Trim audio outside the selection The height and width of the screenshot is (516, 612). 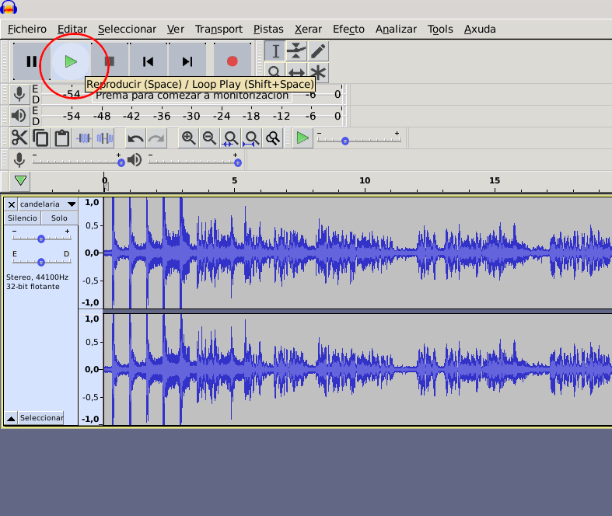83,138
